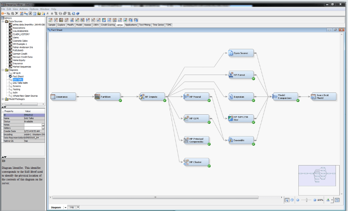Click the zoom slider at the bottom right

point(307,199)
